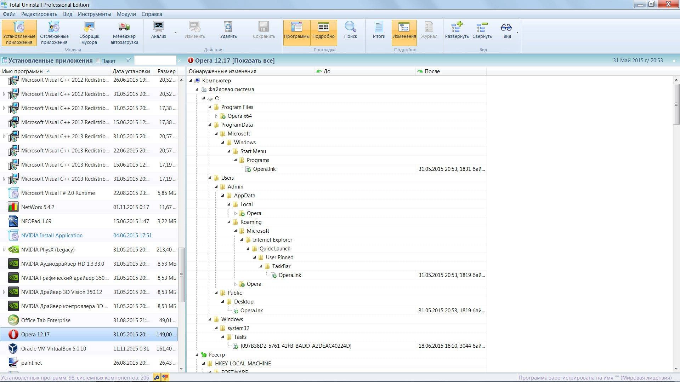680x382 pixels.
Task: Select Opera.lnk under TaskBar folder
Action: point(290,275)
